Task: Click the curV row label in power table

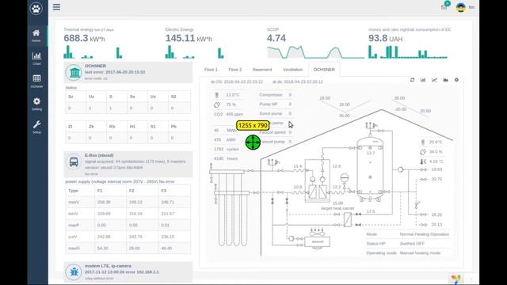Action: (x=72, y=237)
